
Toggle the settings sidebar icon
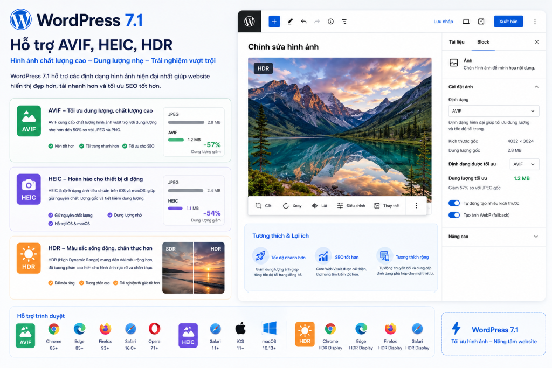481,22
